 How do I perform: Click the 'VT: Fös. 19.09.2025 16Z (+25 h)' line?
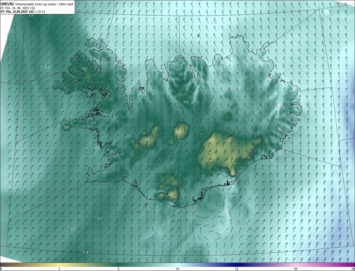point(23,12)
